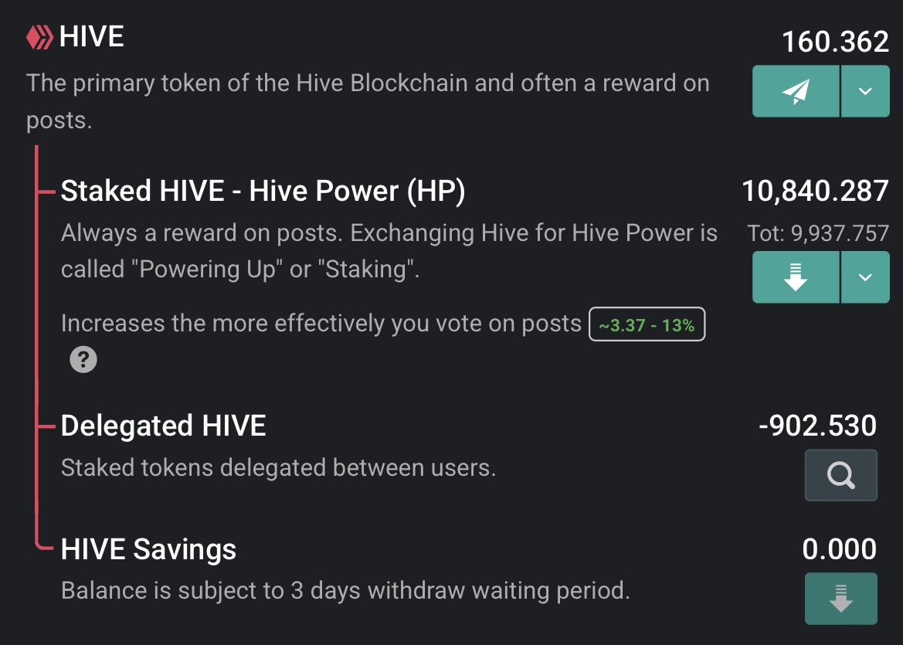Screen dimensions: 903x645
Task: Click the HIVE Savings withdraw arrow button
Action: coord(840,598)
